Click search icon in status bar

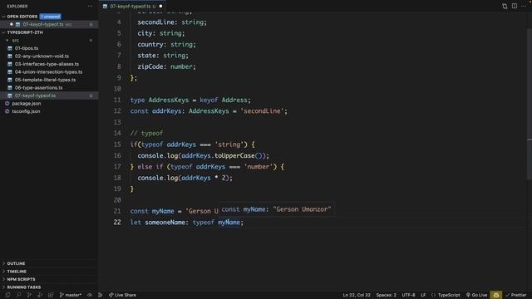click(x=18, y=295)
